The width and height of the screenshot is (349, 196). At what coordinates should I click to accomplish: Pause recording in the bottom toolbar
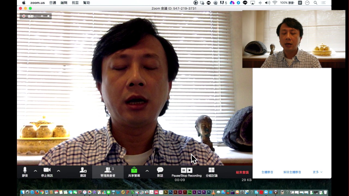tap(183, 170)
